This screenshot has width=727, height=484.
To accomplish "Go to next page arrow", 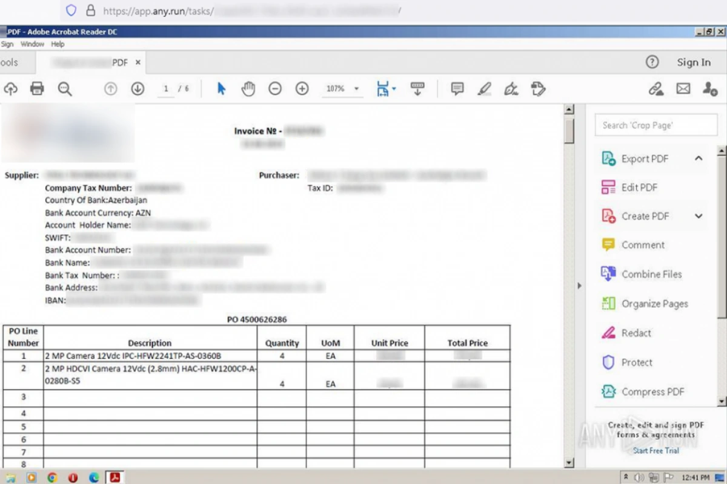I will pos(138,89).
